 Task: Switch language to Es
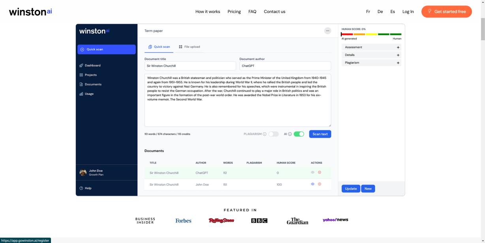point(393,11)
